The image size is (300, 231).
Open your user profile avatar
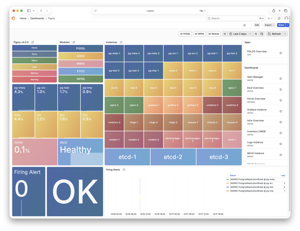(x=286, y=18)
